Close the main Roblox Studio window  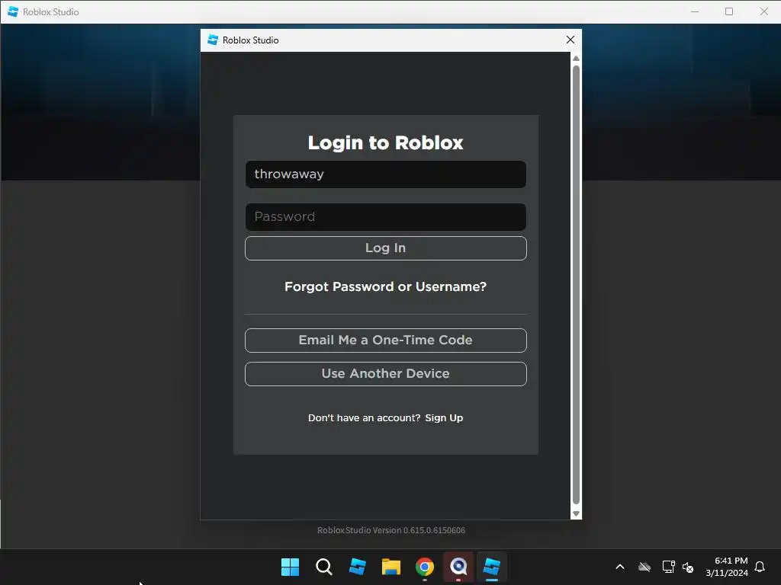(764, 11)
